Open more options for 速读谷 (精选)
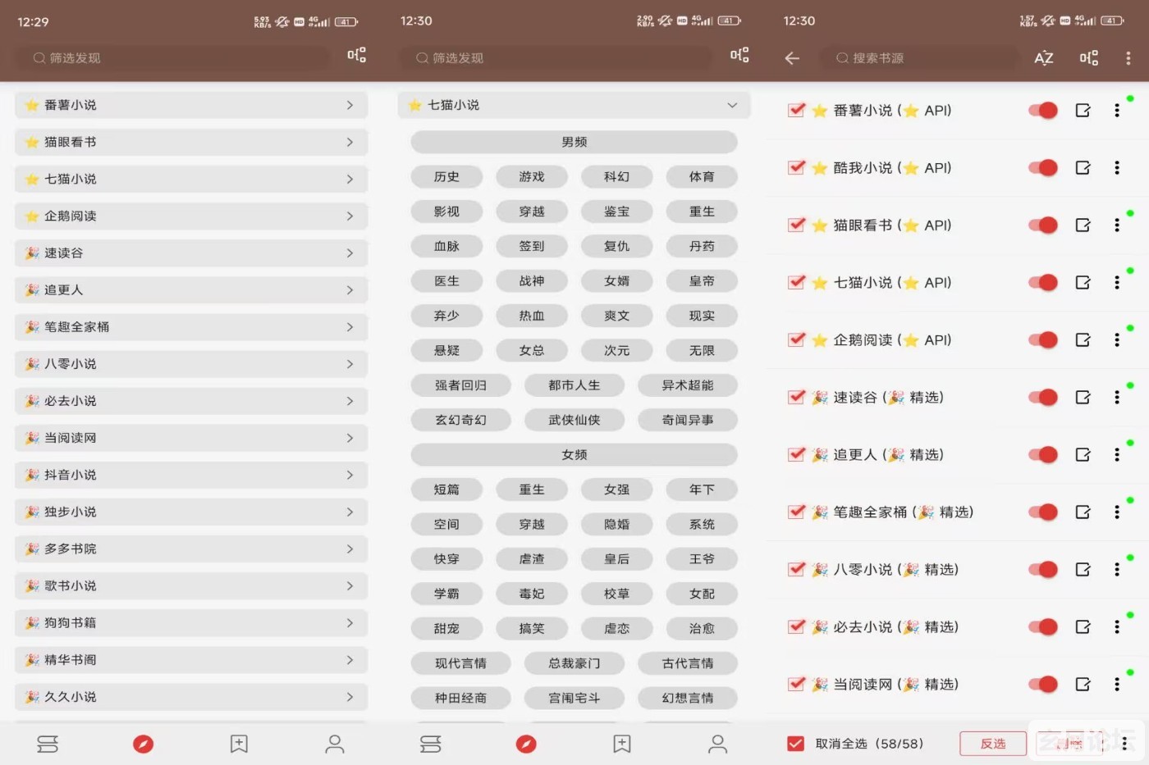Screen dimensions: 1149x765 point(1117,398)
